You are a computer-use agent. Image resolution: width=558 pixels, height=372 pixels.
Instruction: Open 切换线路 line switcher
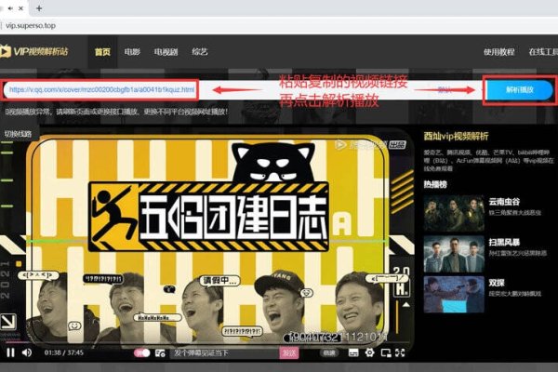(19, 134)
